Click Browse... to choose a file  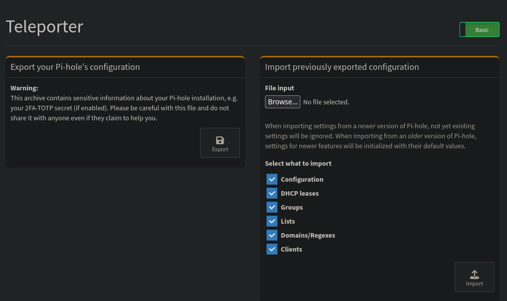pyautogui.click(x=282, y=102)
